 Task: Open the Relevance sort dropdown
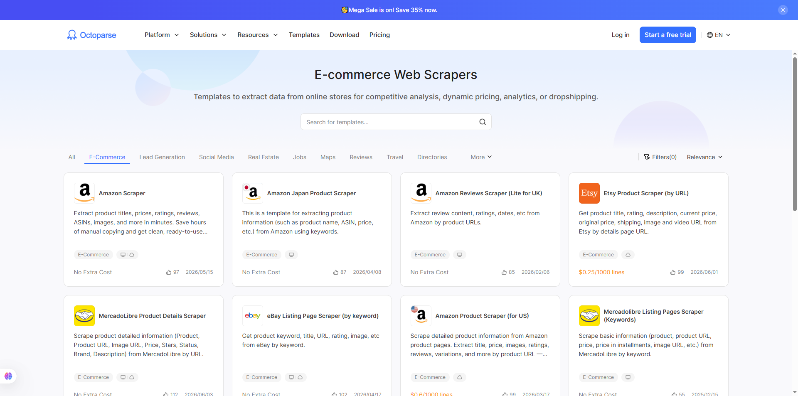point(704,157)
